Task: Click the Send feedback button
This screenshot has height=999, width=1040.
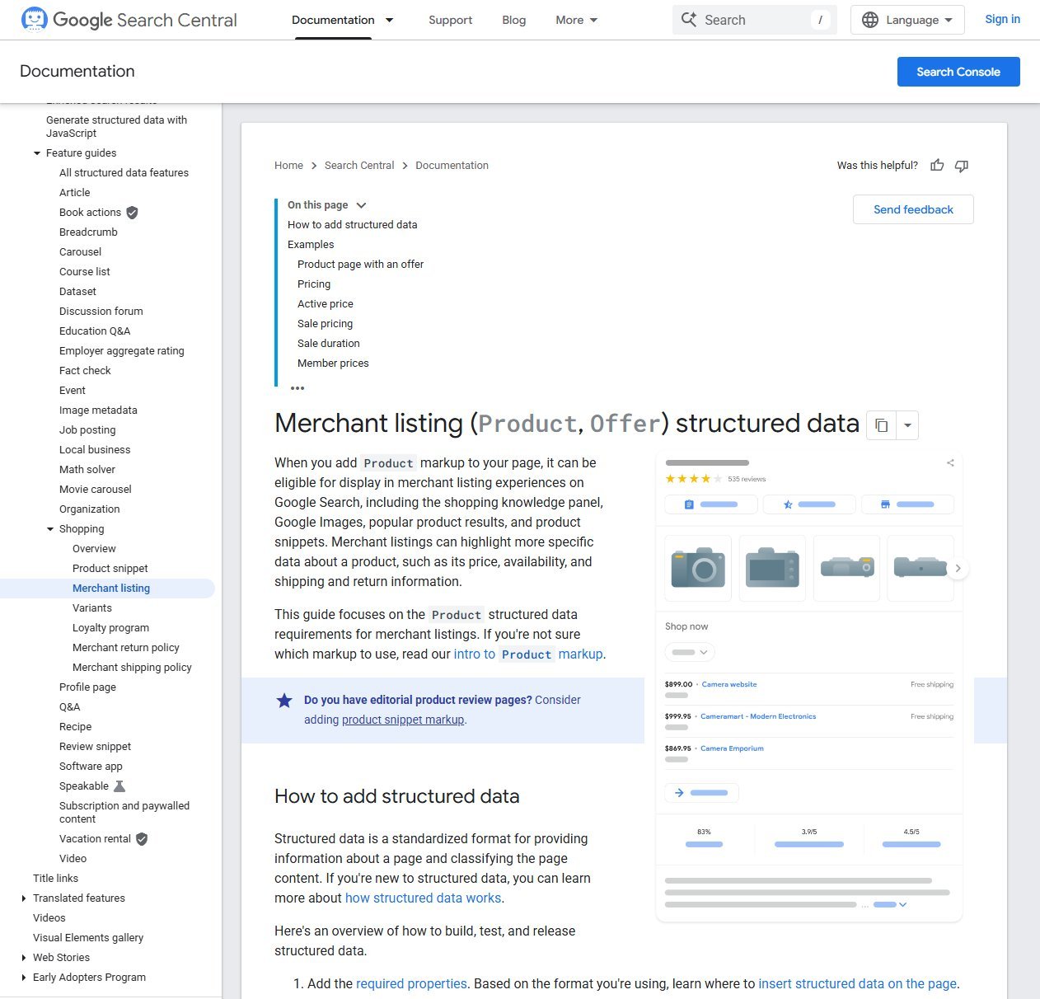Action: 913,209
